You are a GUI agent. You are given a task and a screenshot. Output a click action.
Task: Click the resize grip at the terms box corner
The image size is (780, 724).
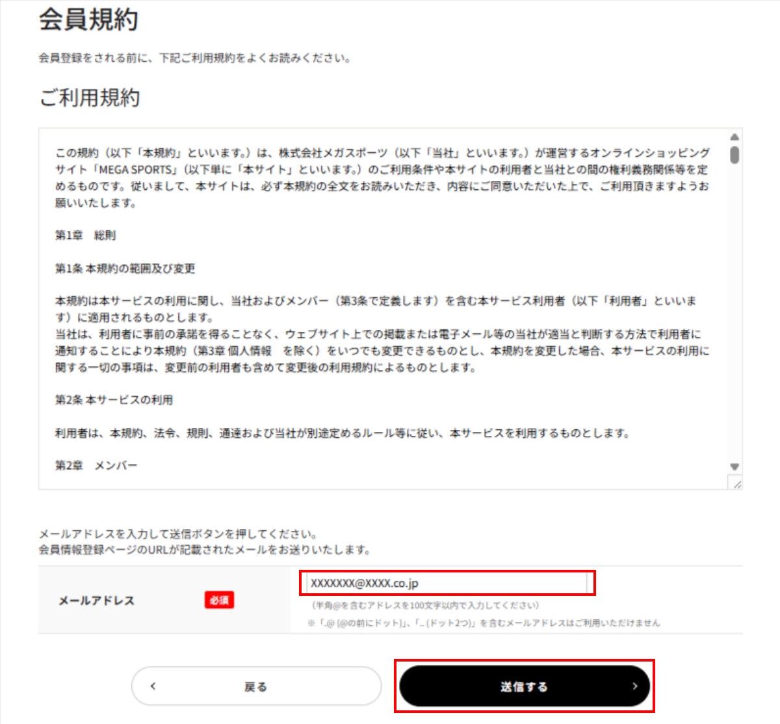[735, 483]
